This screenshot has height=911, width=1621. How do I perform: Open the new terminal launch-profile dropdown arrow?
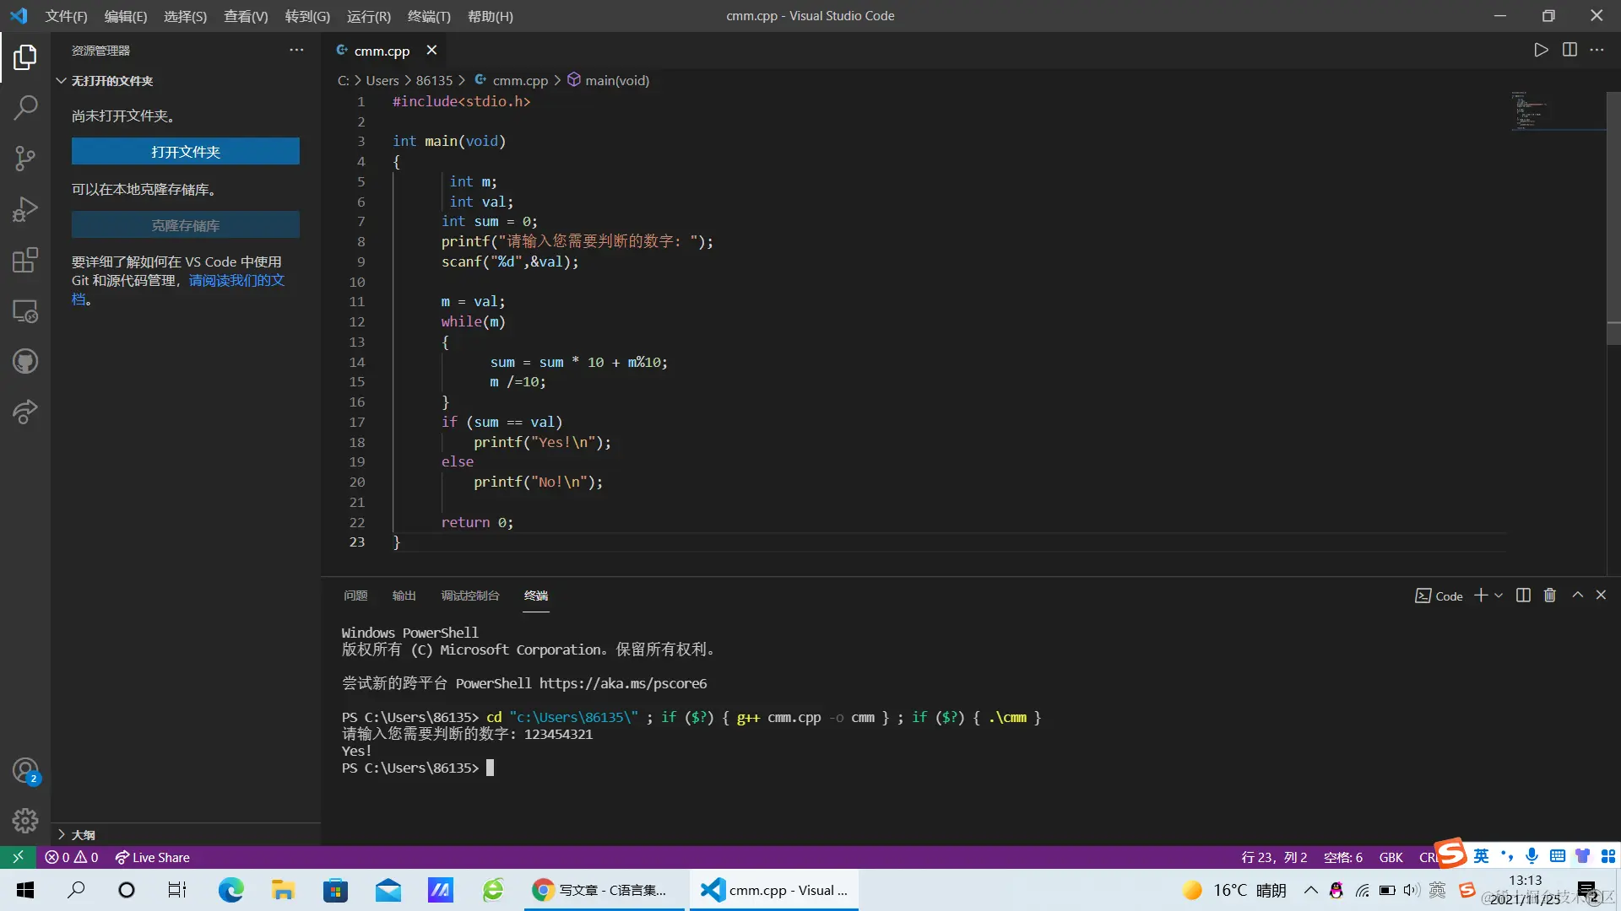click(1499, 596)
